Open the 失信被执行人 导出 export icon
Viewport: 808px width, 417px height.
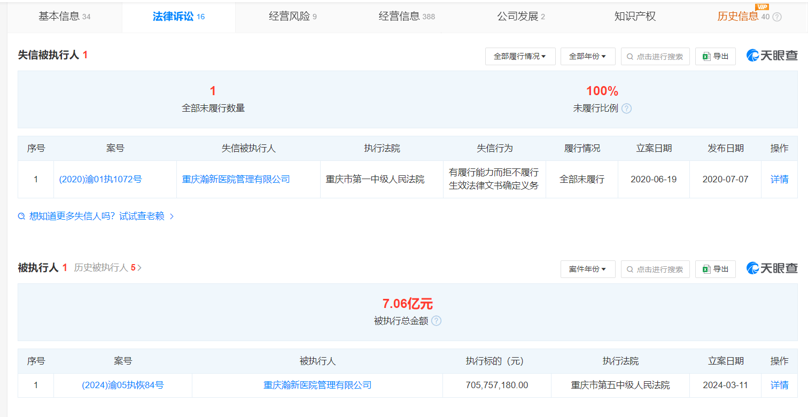pos(716,56)
